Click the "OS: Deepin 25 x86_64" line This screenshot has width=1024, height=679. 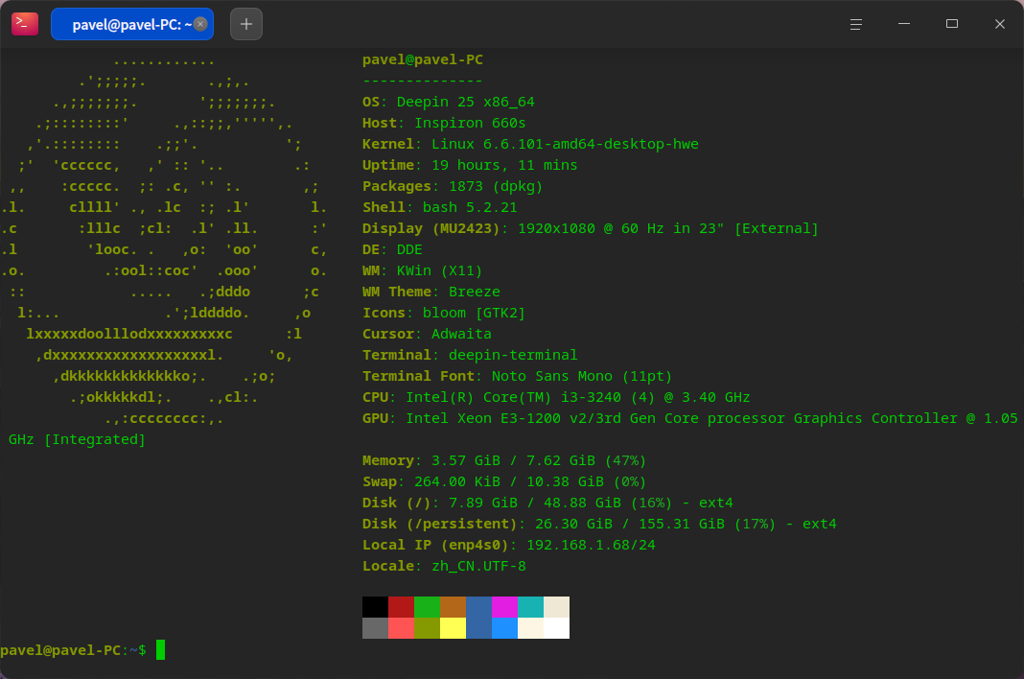click(449, 102)
